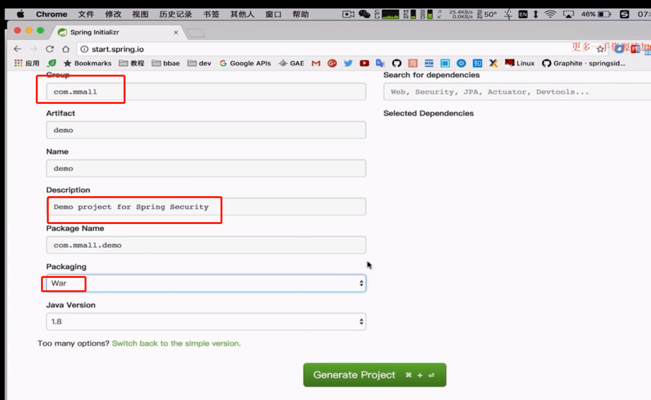Click the Package Name input field
The image size is (651, 400).
206,245
